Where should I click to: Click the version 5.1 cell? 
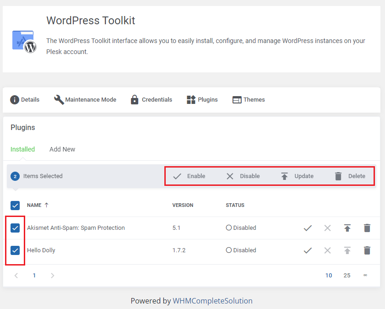[x=176, y=228]
